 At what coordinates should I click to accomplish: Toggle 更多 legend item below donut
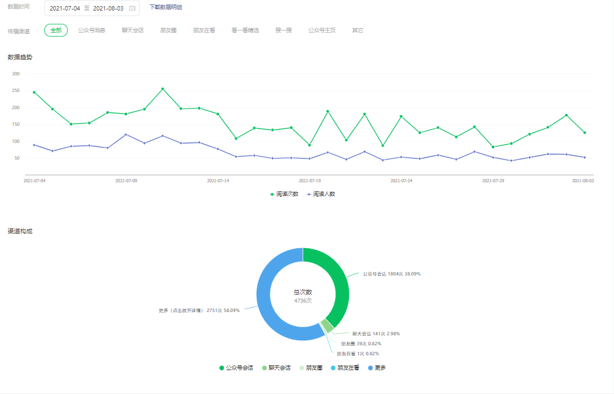click(377, 367)
